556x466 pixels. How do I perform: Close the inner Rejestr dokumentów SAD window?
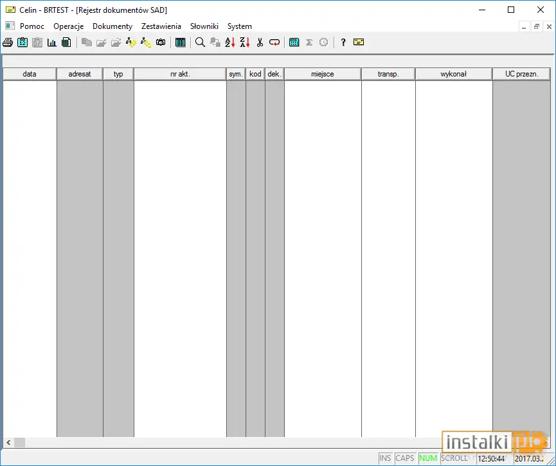pyautogui.click(x=550, y=26)
